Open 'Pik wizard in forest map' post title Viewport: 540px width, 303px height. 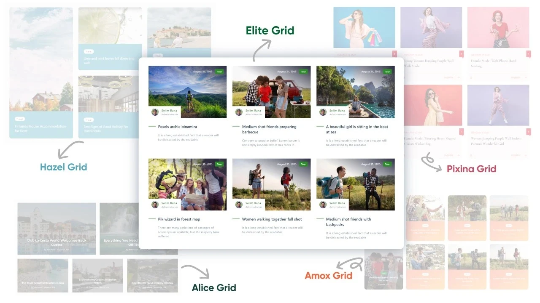[179, 219]
